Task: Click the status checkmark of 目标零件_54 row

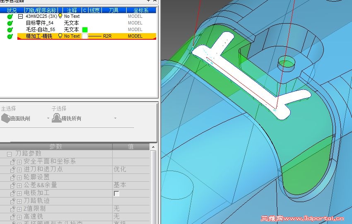Action: [10, 23]
